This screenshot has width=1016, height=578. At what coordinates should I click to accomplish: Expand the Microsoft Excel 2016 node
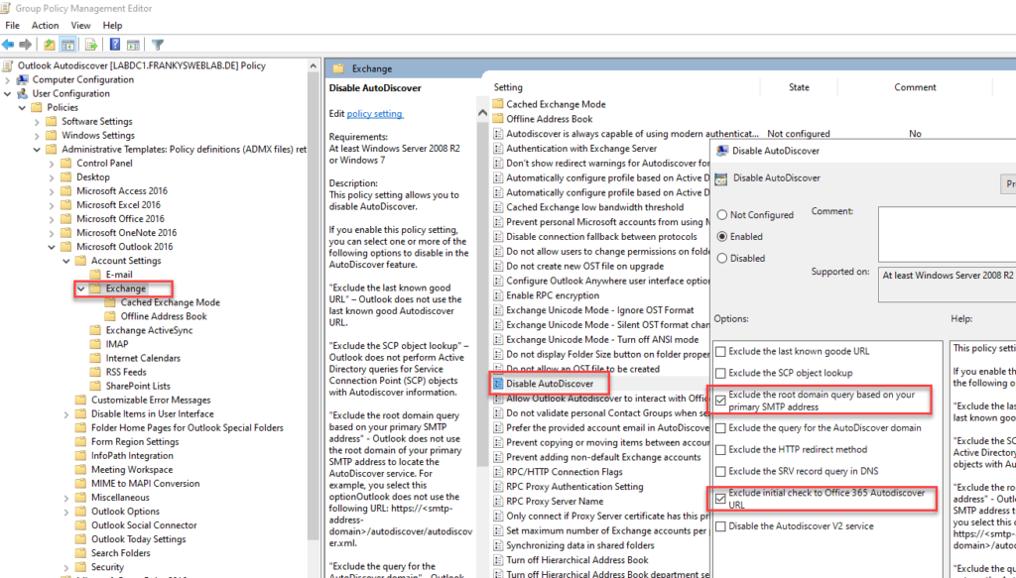point(52,205)
